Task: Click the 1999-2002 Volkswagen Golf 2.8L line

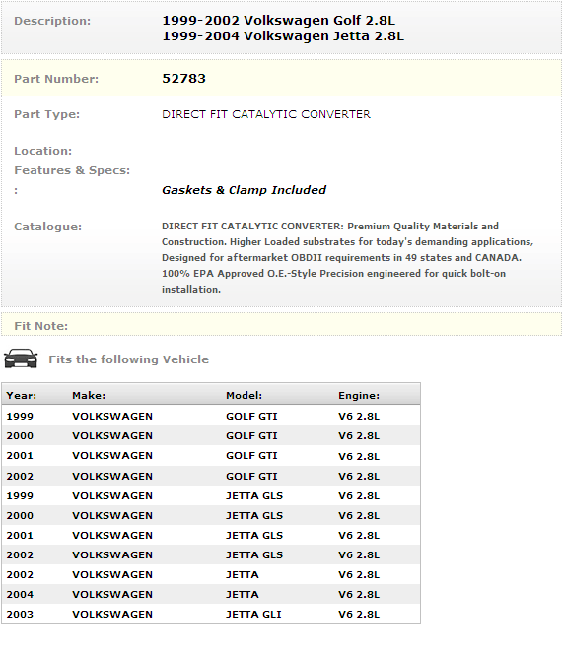Action: [278, 21]
